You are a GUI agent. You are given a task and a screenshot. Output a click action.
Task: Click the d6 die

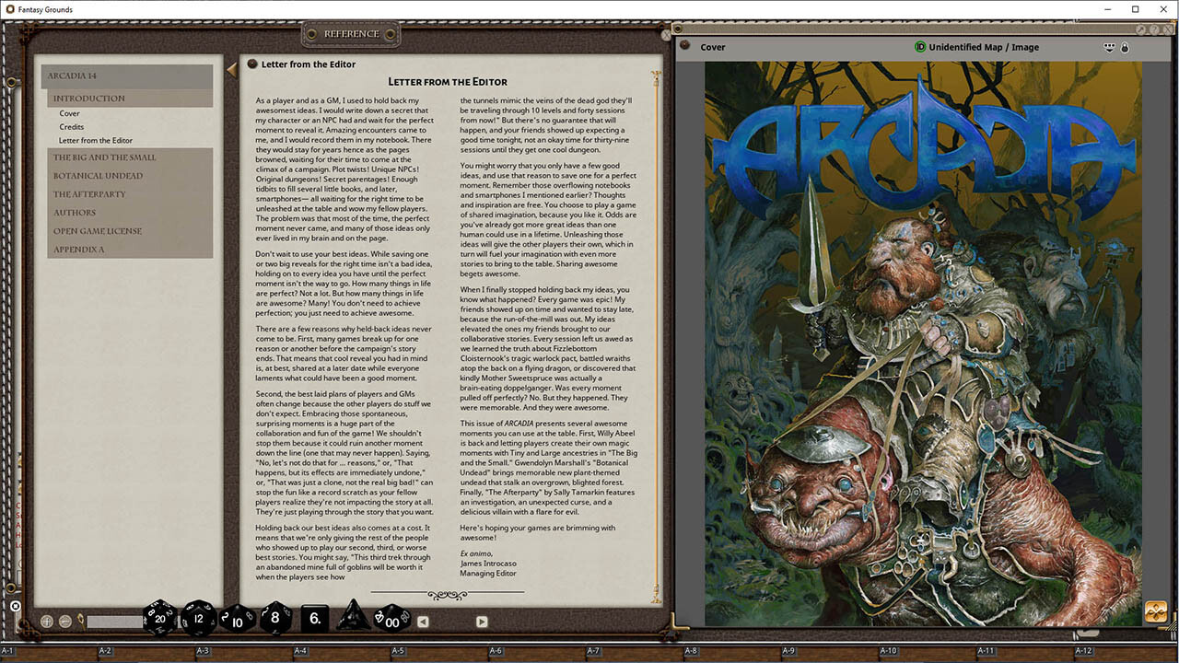[315, 619]
